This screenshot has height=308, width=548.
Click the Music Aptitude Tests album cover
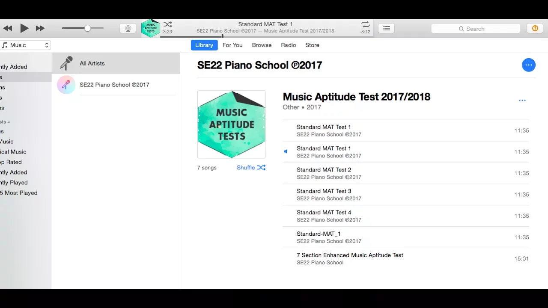tap(232, 124)
